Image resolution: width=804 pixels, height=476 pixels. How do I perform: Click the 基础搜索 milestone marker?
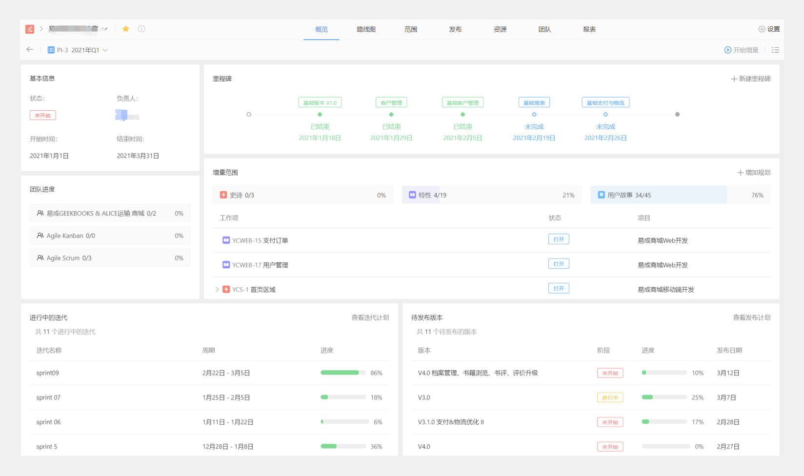point(534,115)
